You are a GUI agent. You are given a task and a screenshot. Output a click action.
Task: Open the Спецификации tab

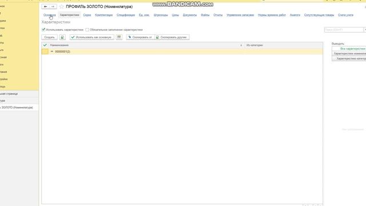(x=126, y=15)
